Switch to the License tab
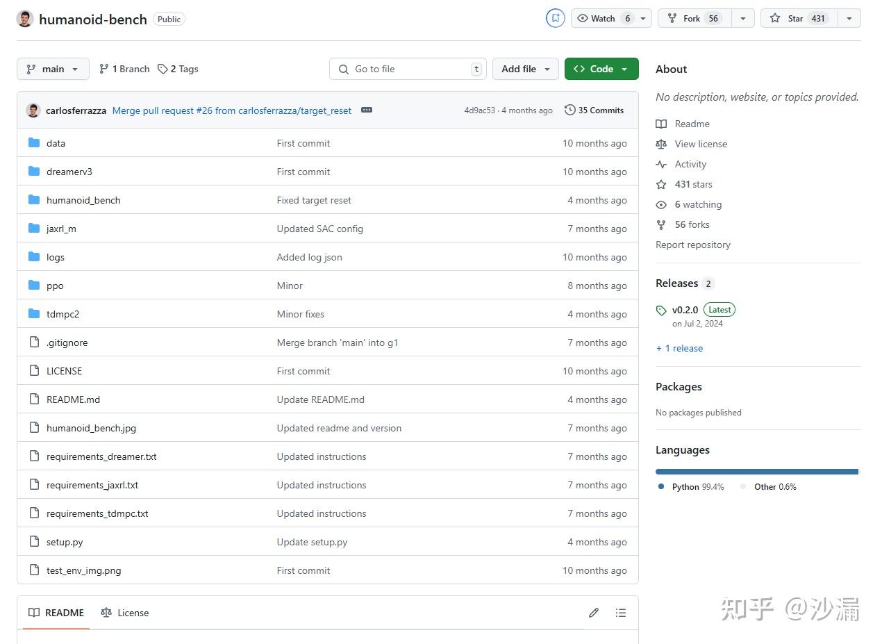882x644 pixels. click(x=125, y=613)
